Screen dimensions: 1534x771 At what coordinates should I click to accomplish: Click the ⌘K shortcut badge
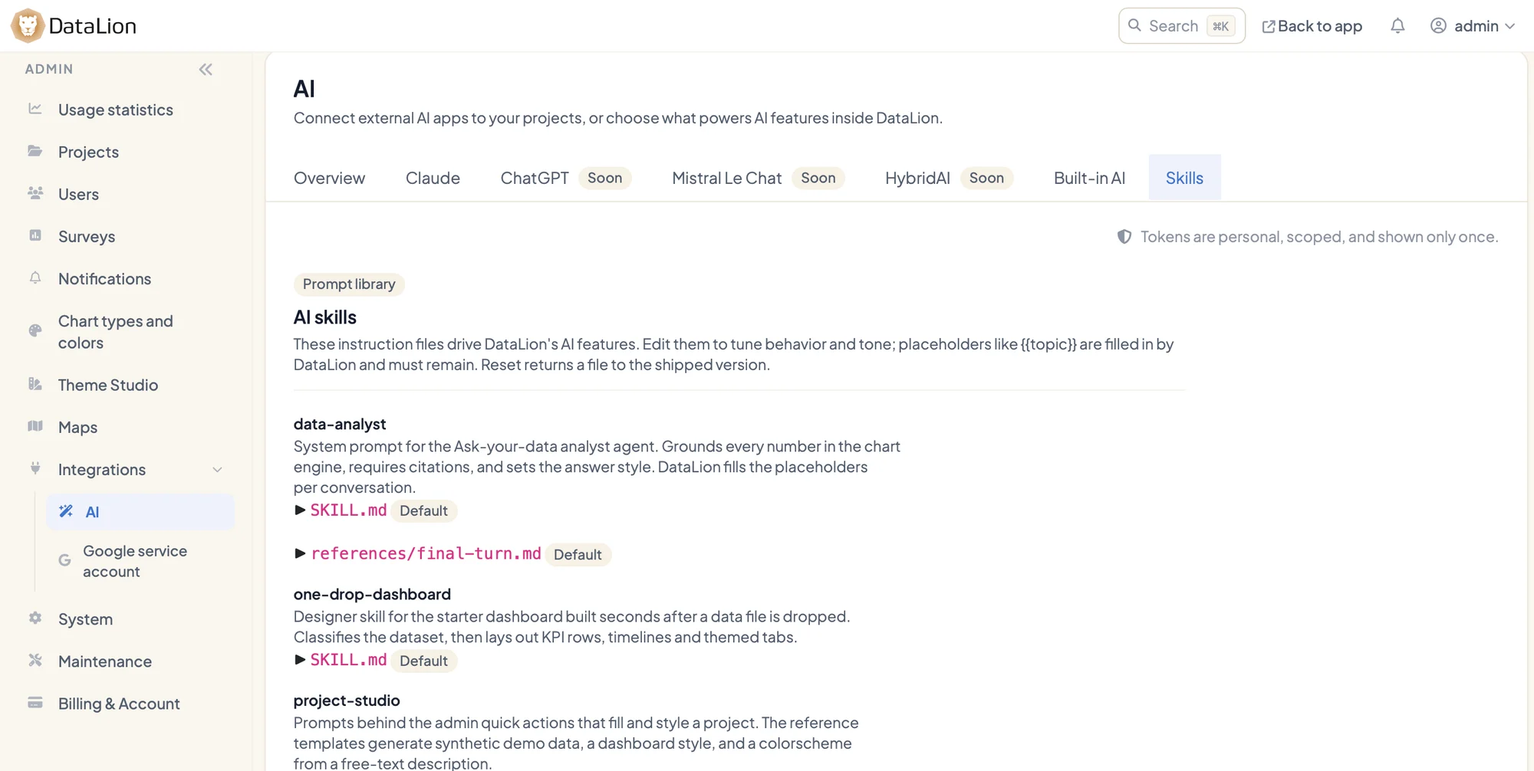click(1220, 26)
